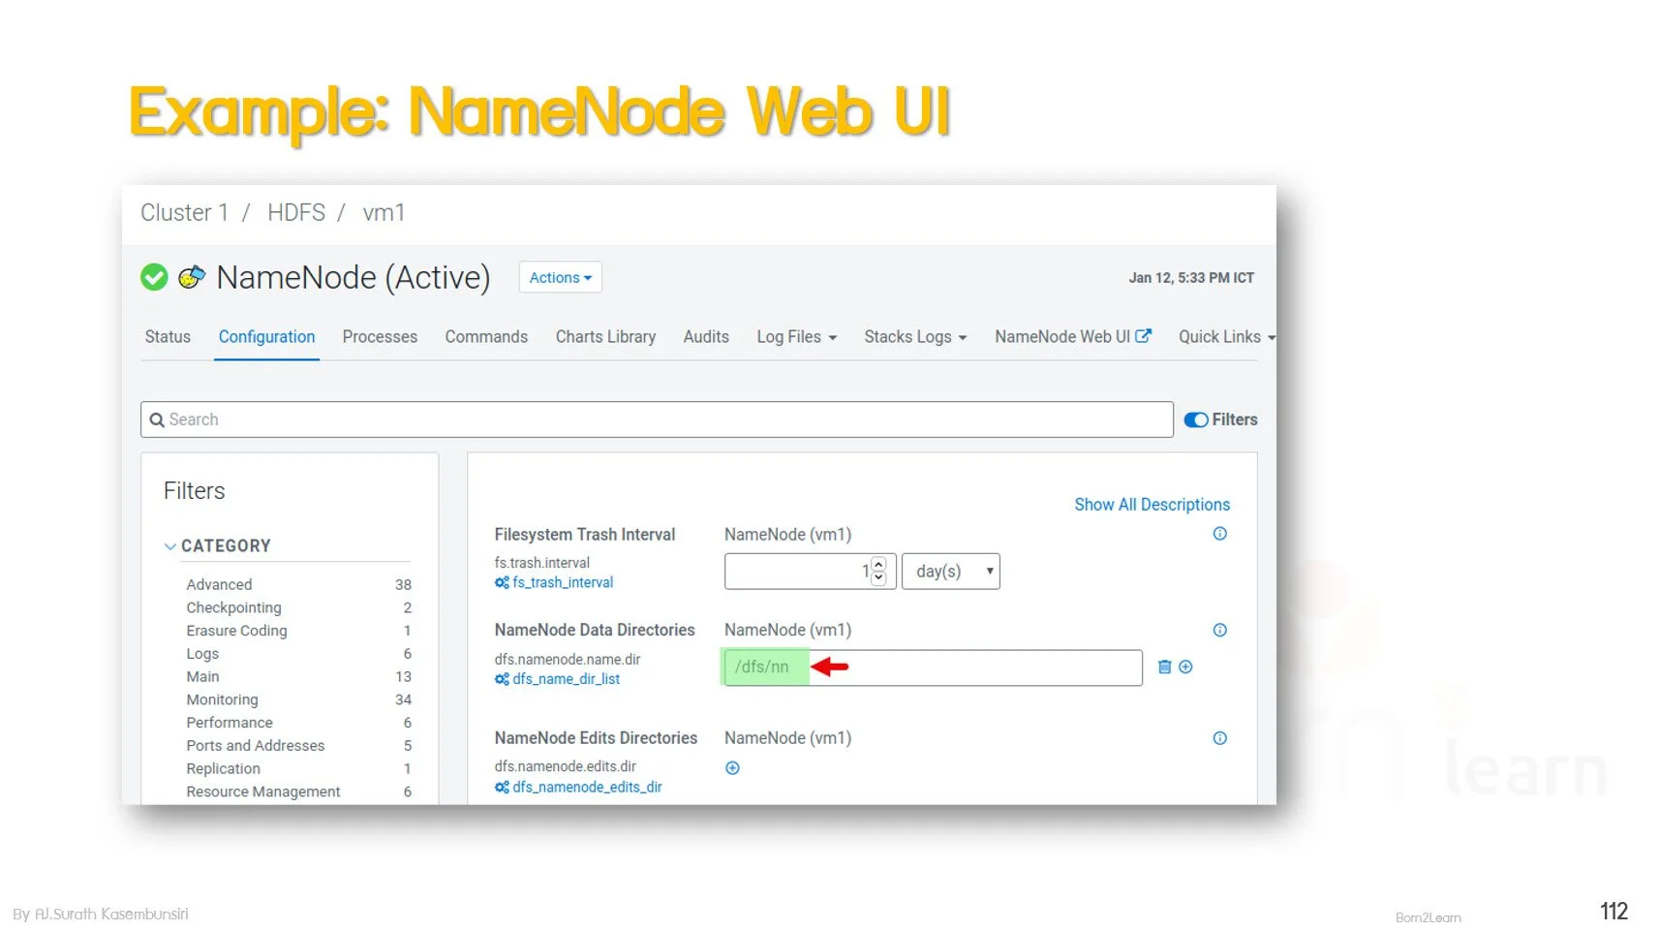Open the Quick Links dropdown
Screen dimensions: 1659x931
coord(1226,336)
